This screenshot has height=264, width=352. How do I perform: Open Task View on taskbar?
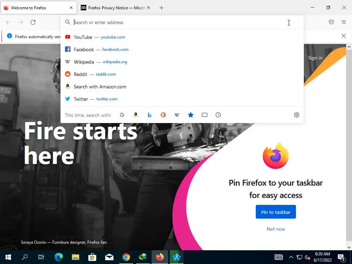tap(41, 257)
